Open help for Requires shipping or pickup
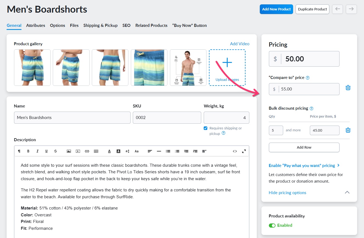The height and width of the screenshot is (238, 364). [224, 133]
